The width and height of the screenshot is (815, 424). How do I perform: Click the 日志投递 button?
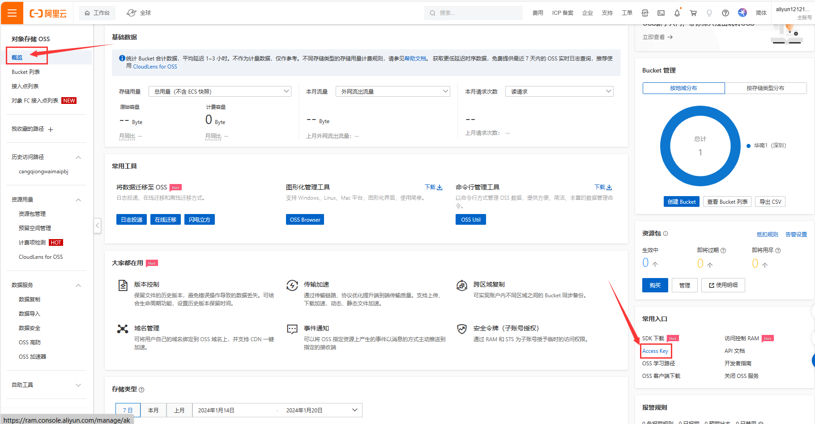coord(132,219)
